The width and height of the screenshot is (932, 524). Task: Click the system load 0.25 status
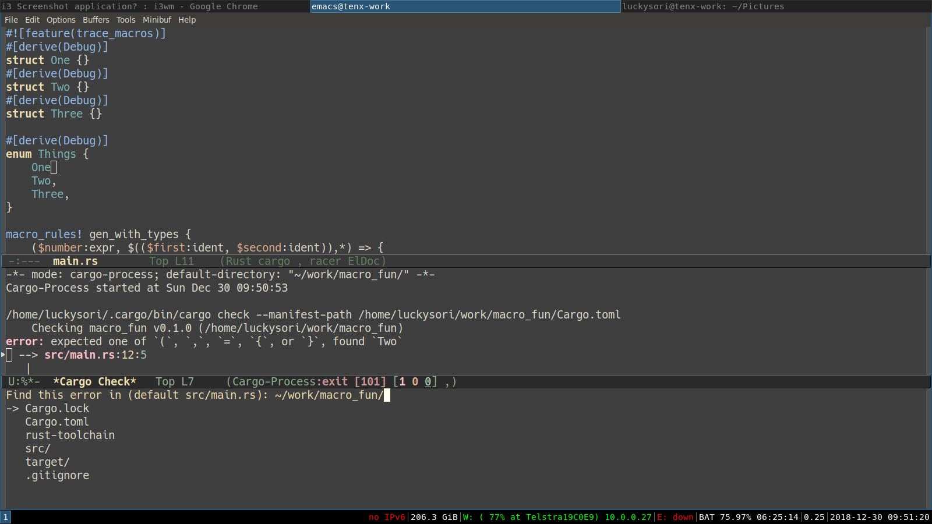[x=814, y=517]
